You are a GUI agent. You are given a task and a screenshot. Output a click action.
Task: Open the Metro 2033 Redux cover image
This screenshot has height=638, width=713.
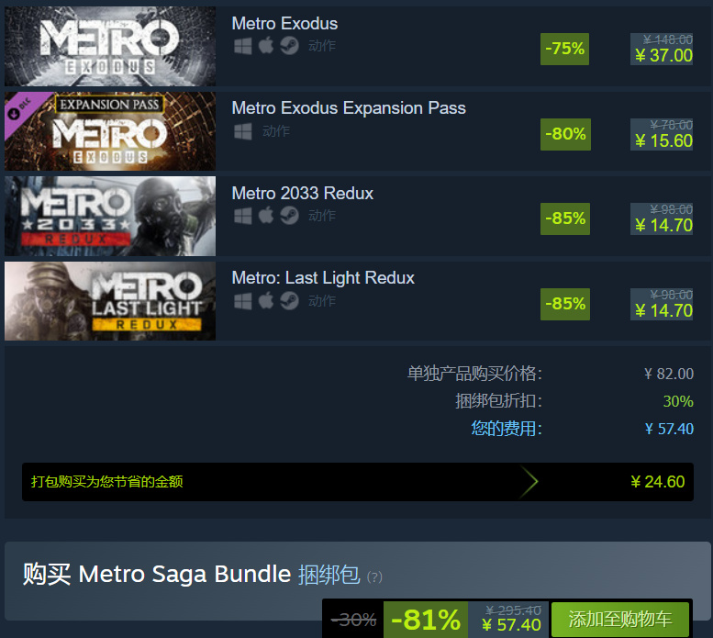pyautogui.click(x=110, y=216)
